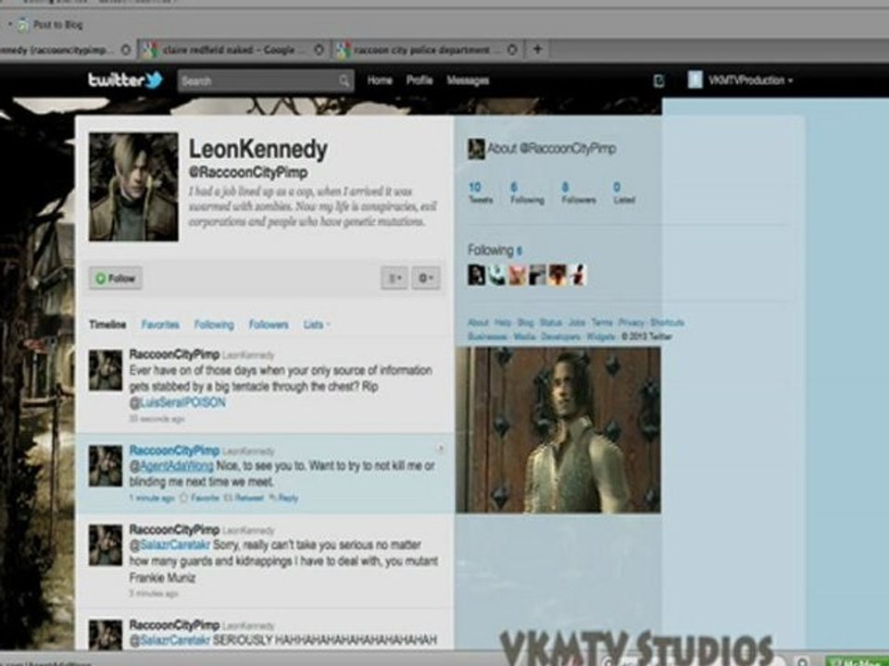The width and height of the screenshot is (889, 666).
Task: Click the Developers footer link
Action: (x=560, y=337)
